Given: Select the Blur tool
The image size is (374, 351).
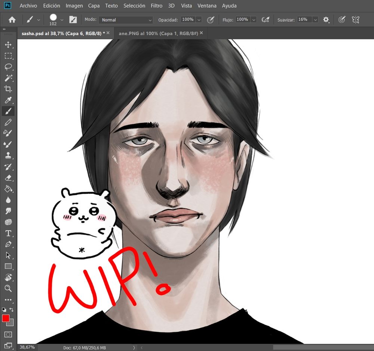Looking at the screenshot, I should [8, 200].
